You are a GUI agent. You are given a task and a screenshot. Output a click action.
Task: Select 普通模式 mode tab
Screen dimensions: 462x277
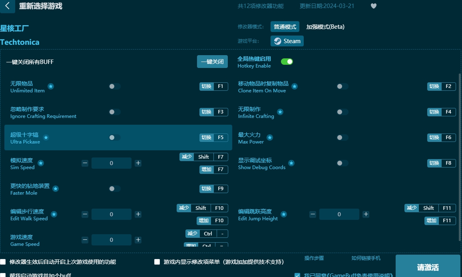tap(285, 27)
